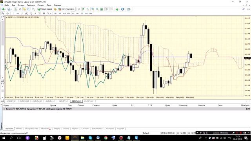Switch chart to line chart icon

88,9
